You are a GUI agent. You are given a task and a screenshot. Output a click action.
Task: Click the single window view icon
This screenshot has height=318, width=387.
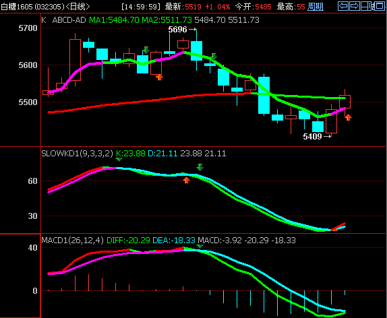(x=380, y=6)
